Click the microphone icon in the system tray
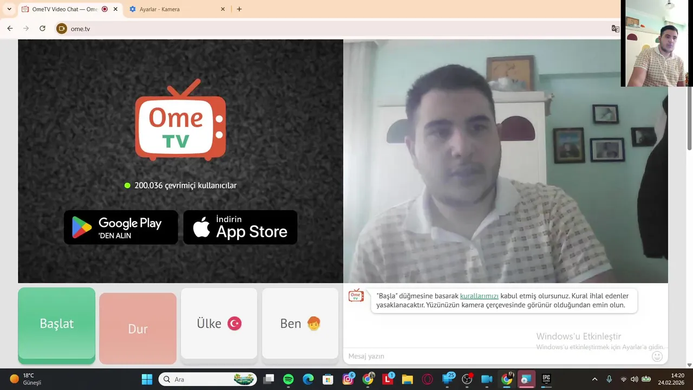This screenshot has width=693, height=390. click(609, 379)
